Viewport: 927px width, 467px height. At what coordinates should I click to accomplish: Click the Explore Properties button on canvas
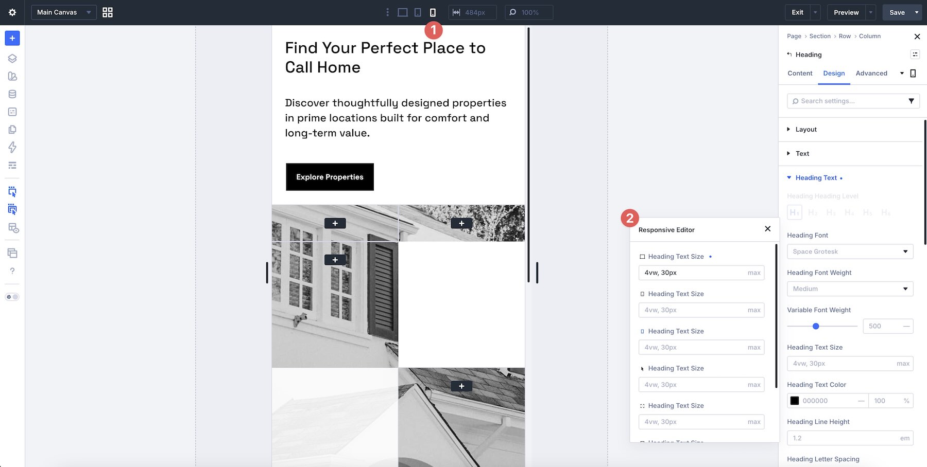[330, 177]
